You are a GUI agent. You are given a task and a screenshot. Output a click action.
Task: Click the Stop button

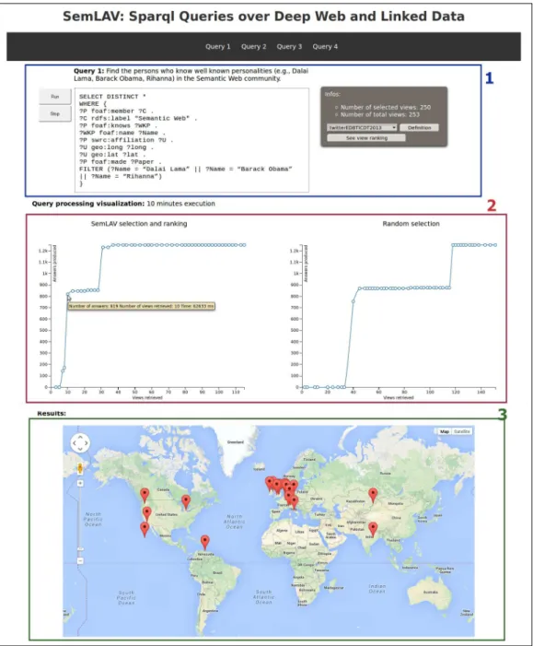click(x=55, y=113)
